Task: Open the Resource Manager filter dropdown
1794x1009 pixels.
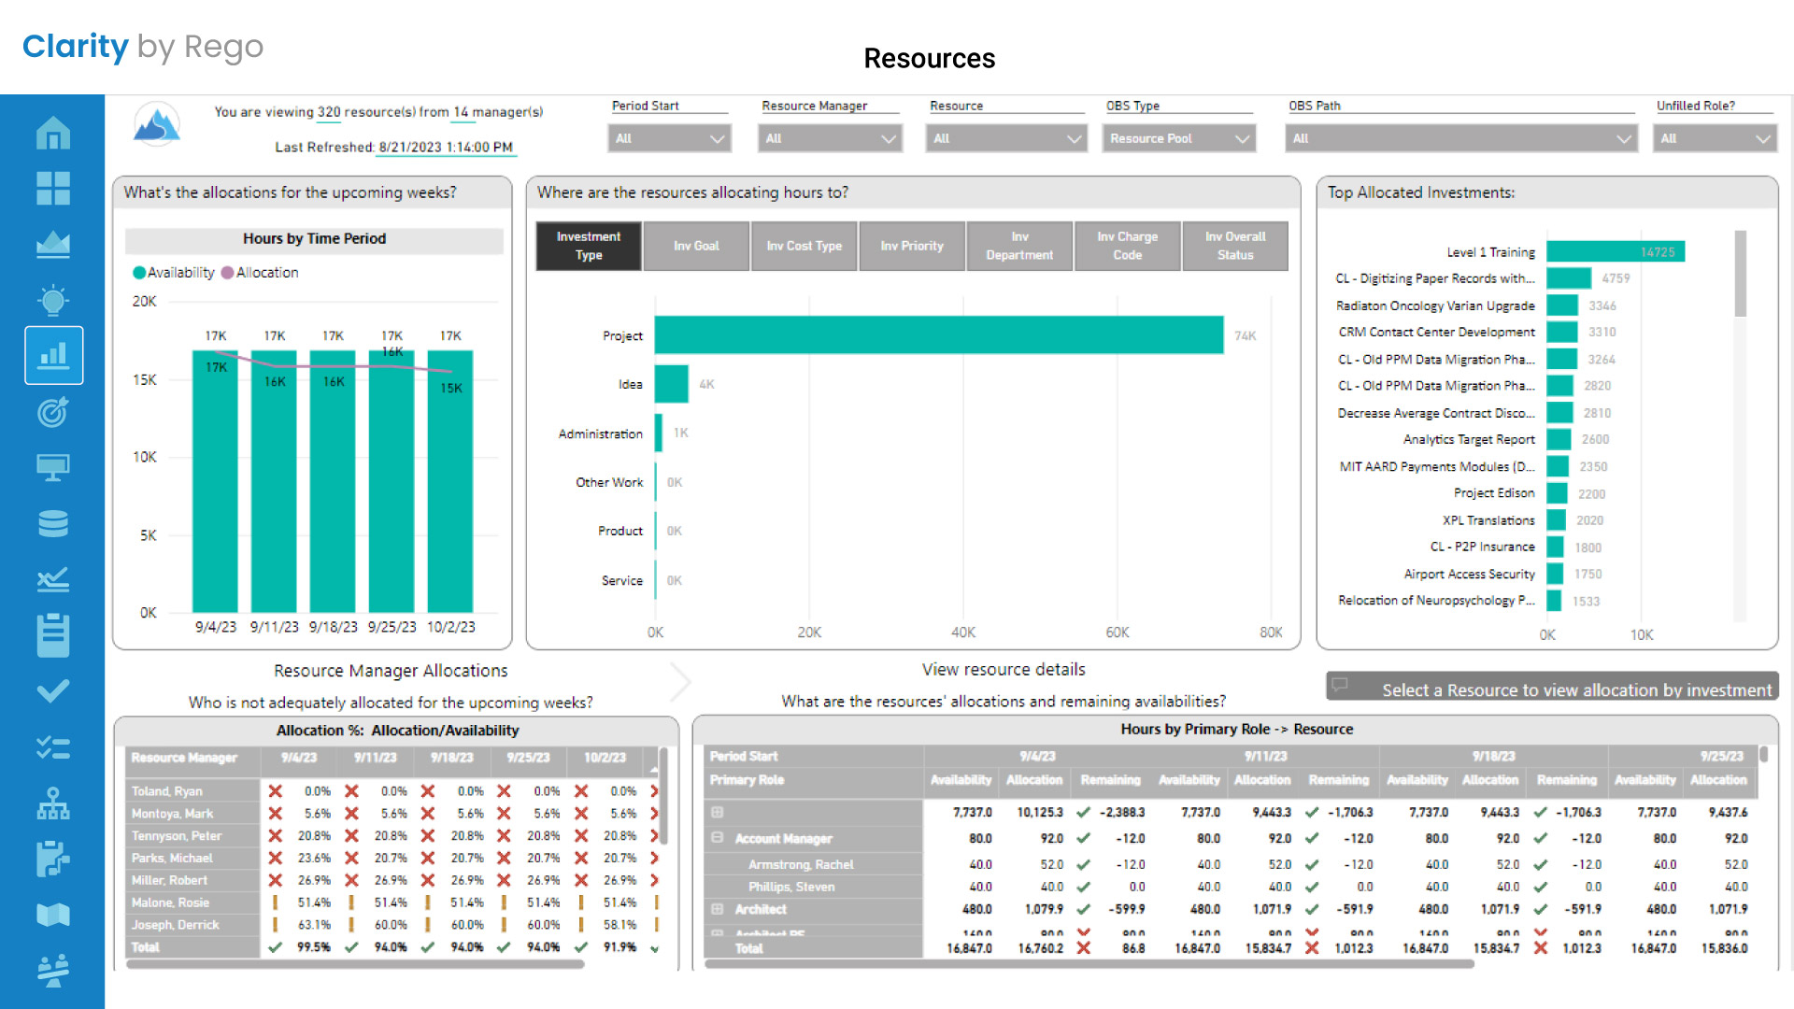Action: click(828, 138)
